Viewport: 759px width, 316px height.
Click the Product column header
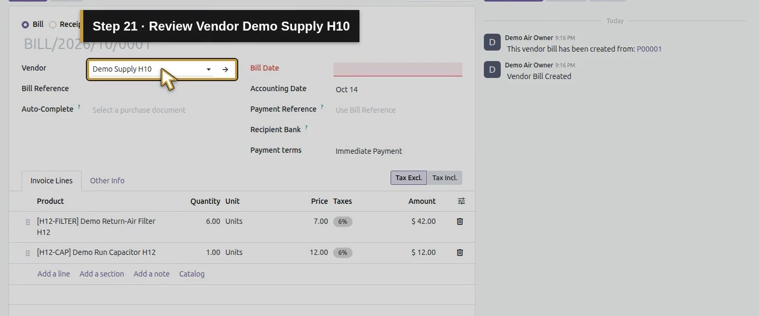pos(51,201)
